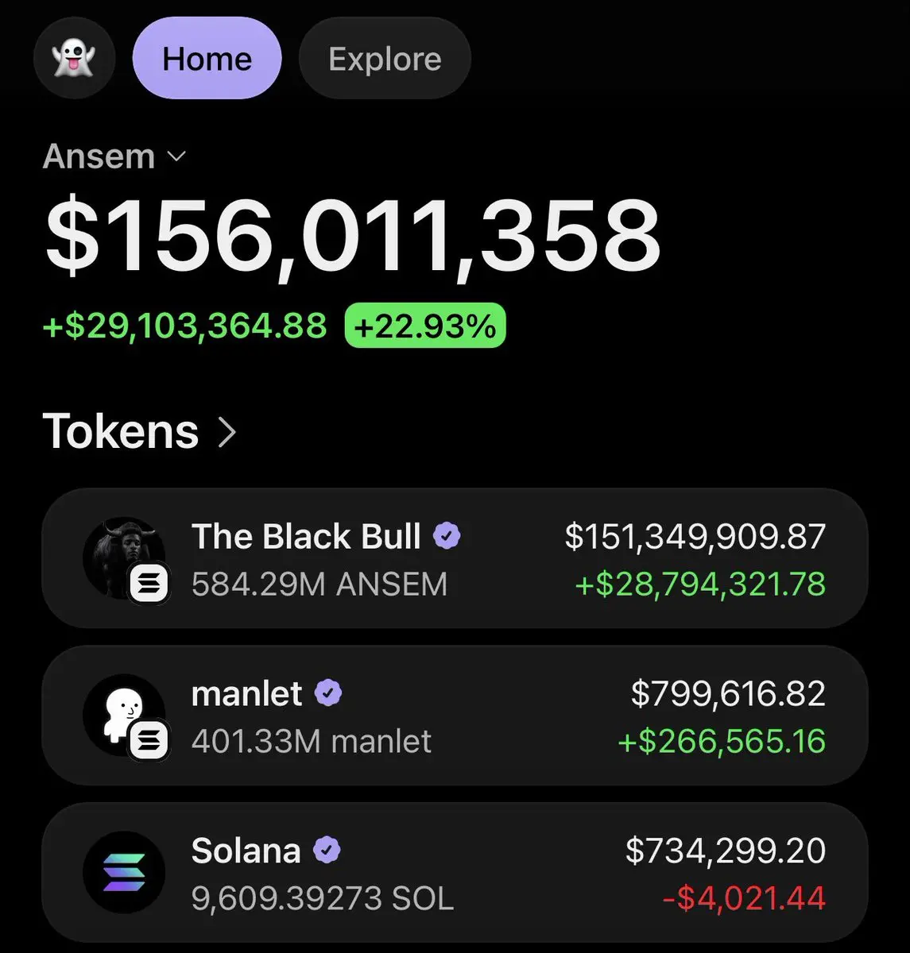This screenshot has width=910, height=953.
Task: Expand Tokens section with the arrow
Action: pyautogui.click(x=227, y=432)
